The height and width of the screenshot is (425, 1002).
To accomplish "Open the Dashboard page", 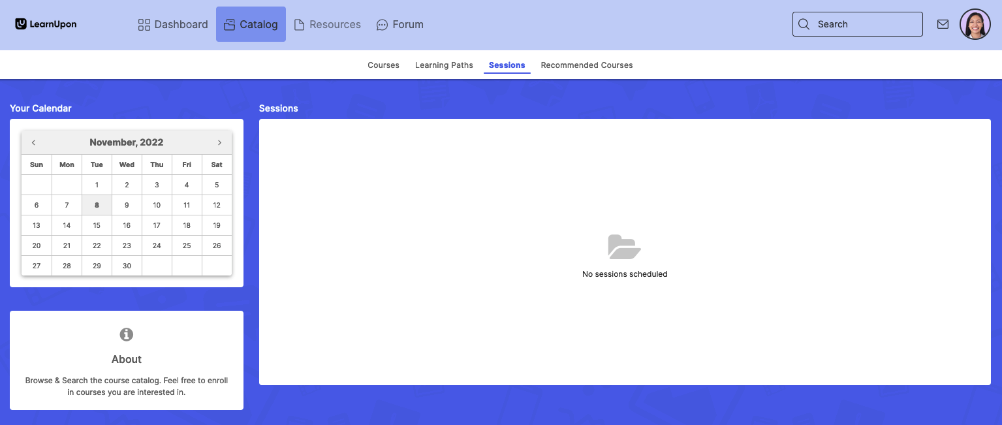I will click(x=173, y=24).
